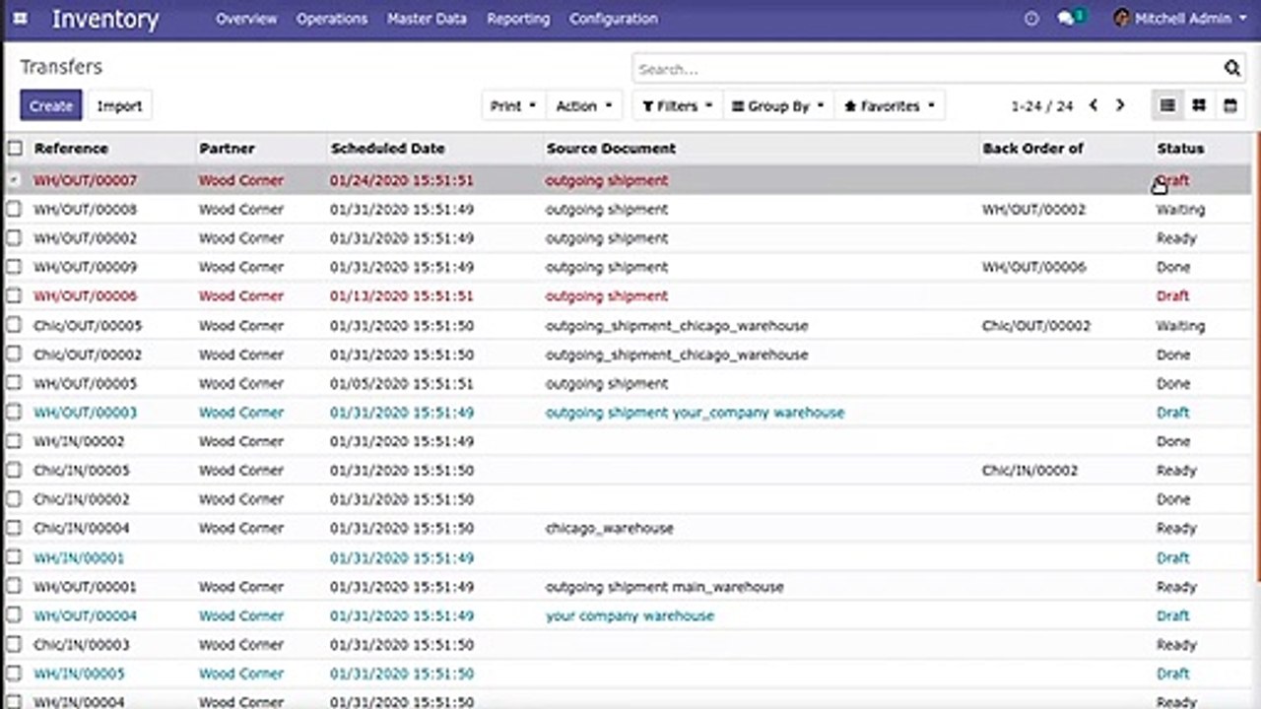Sort by Status column header
The width and height of the screenshot is (1261, 709).
click(x=1180, y=149)
